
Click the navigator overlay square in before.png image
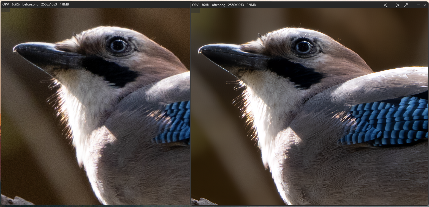coord(6,10)
